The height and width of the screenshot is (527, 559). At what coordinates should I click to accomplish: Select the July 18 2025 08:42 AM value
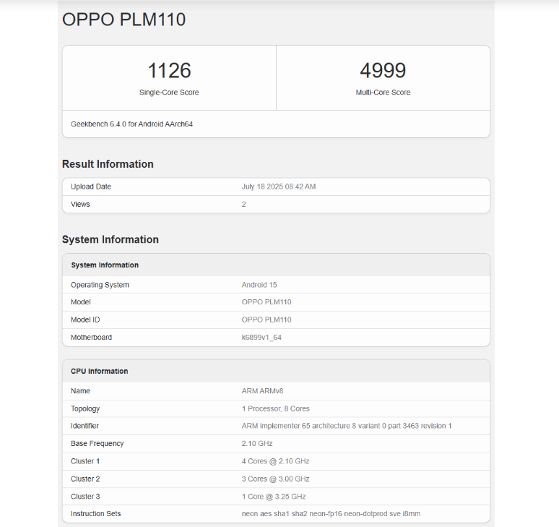pyautogui.click(x=279, y=187)
